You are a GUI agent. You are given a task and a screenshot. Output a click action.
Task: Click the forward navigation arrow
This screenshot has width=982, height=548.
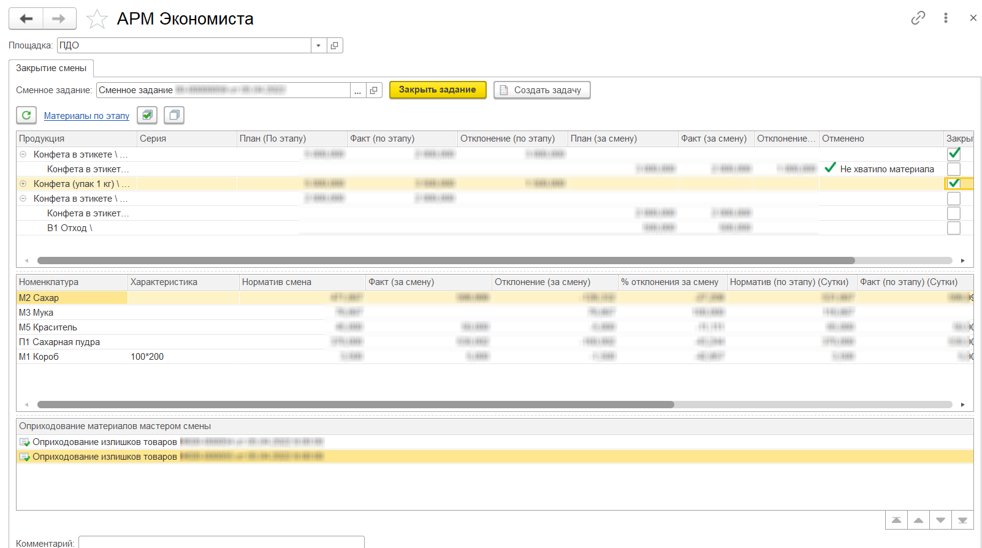[x=59, y=19]
